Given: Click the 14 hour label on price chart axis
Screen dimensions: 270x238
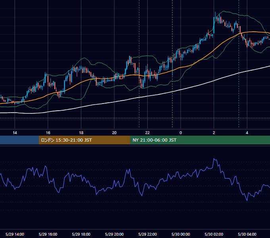Looking at the screenshot, I should click(15, 133).
